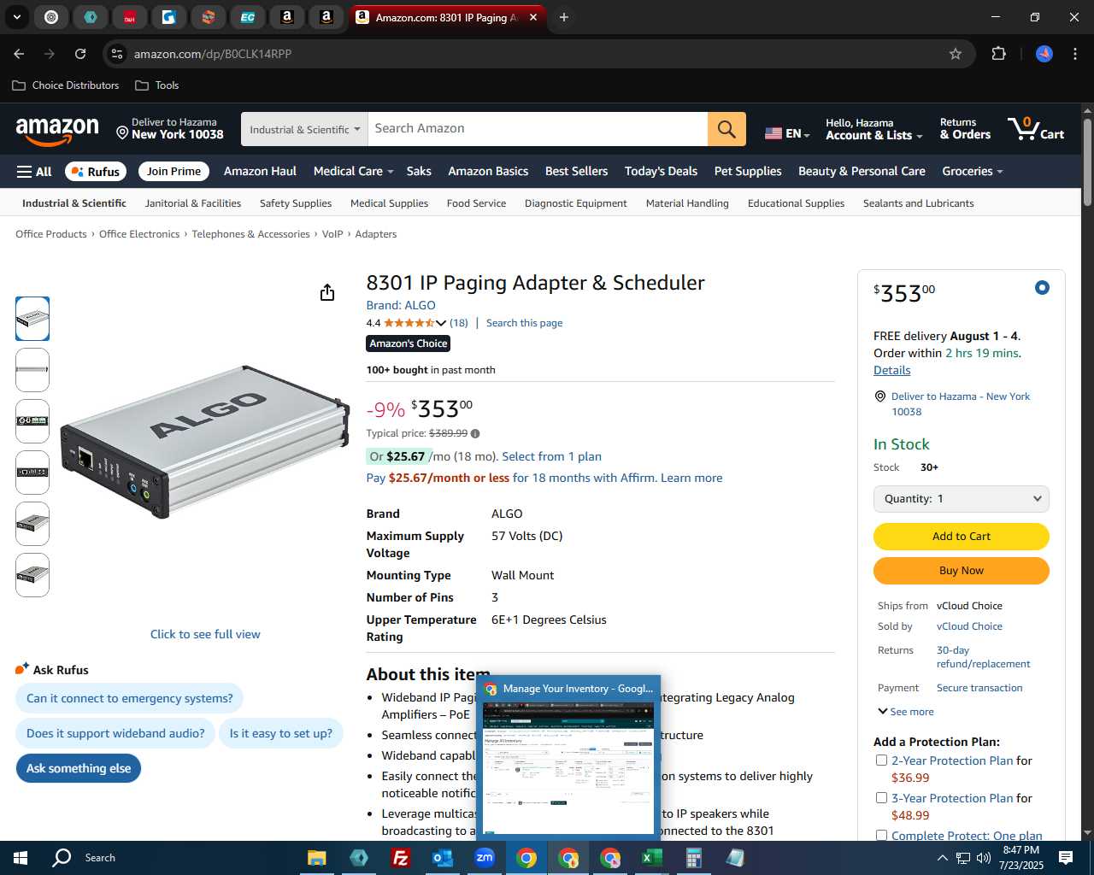Open the Windows Start menu

pos(21,858)
